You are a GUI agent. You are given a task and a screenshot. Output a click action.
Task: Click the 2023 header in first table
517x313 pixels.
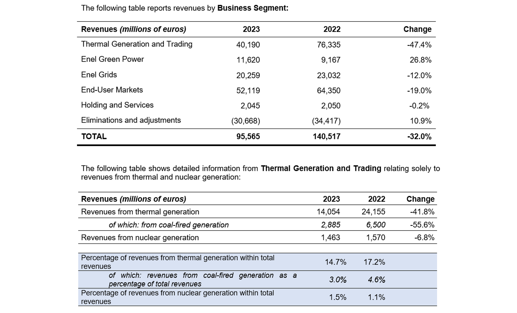tap(251, 29)
